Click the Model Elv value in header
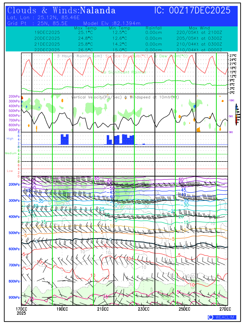 tap(112, 23)
